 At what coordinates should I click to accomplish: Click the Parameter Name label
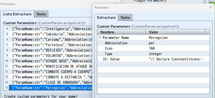(x=116, y=38)
